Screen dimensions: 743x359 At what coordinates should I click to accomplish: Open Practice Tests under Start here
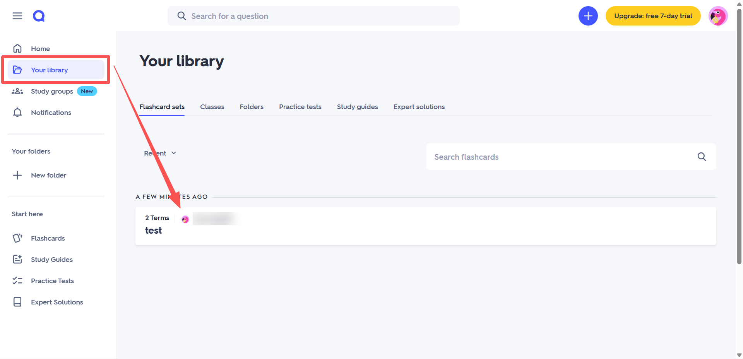click(x=56, y=281)
